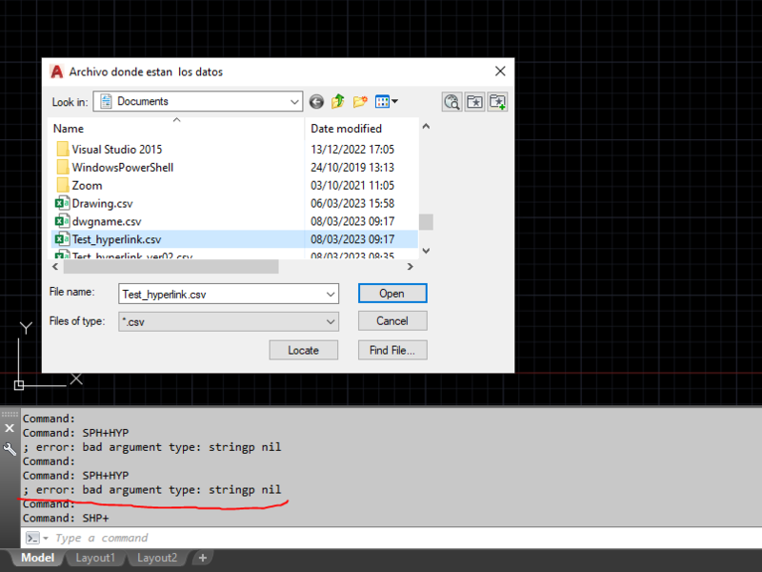Click the Add to Favorites icon
The image size is (762, 572).
[x=497, y=101]
